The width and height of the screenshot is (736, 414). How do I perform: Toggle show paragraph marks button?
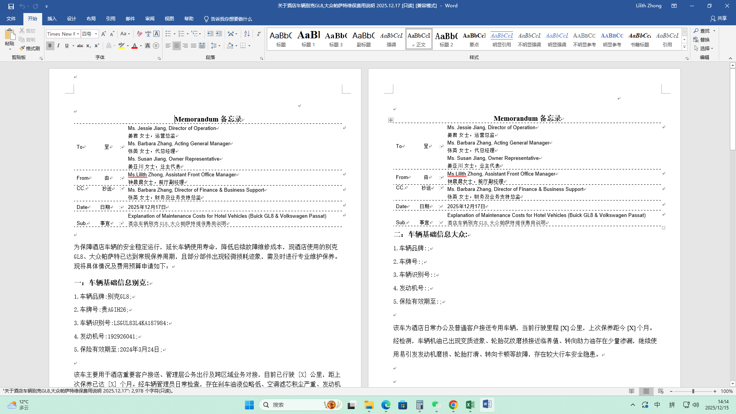pos(259,34)
